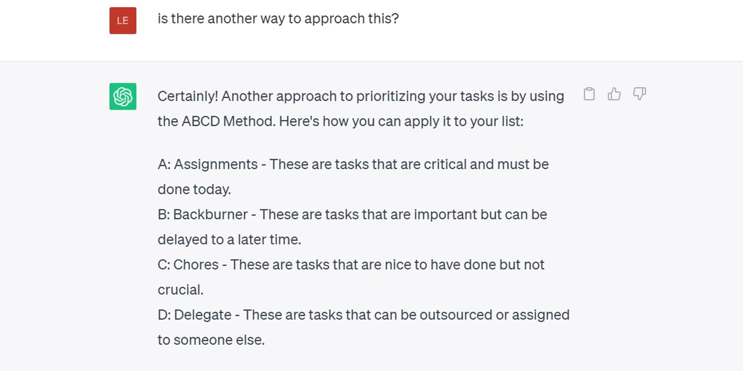Click the word "Chores" in item C
743x371 pixels.
(196, 265)
